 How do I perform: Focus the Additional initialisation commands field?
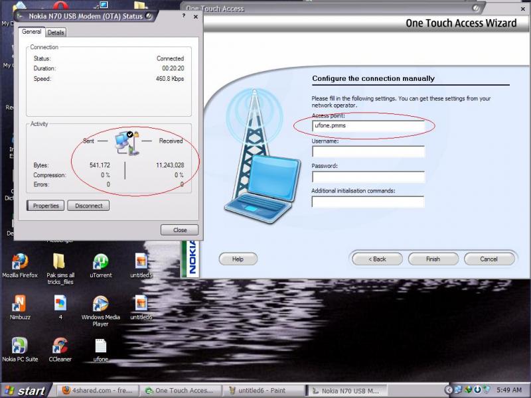point(368,202)
